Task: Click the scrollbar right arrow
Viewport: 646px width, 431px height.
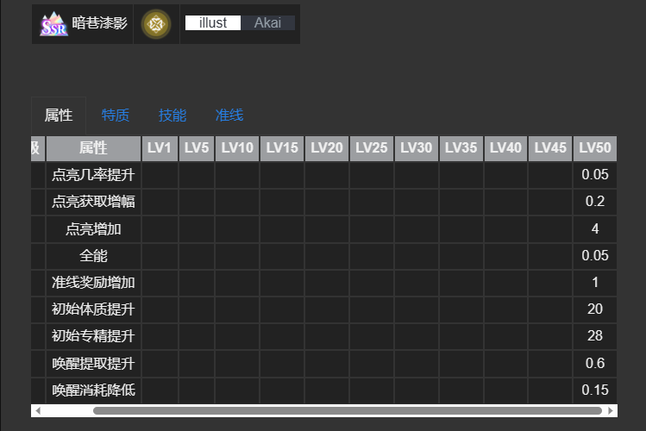Action: [612, 411]
